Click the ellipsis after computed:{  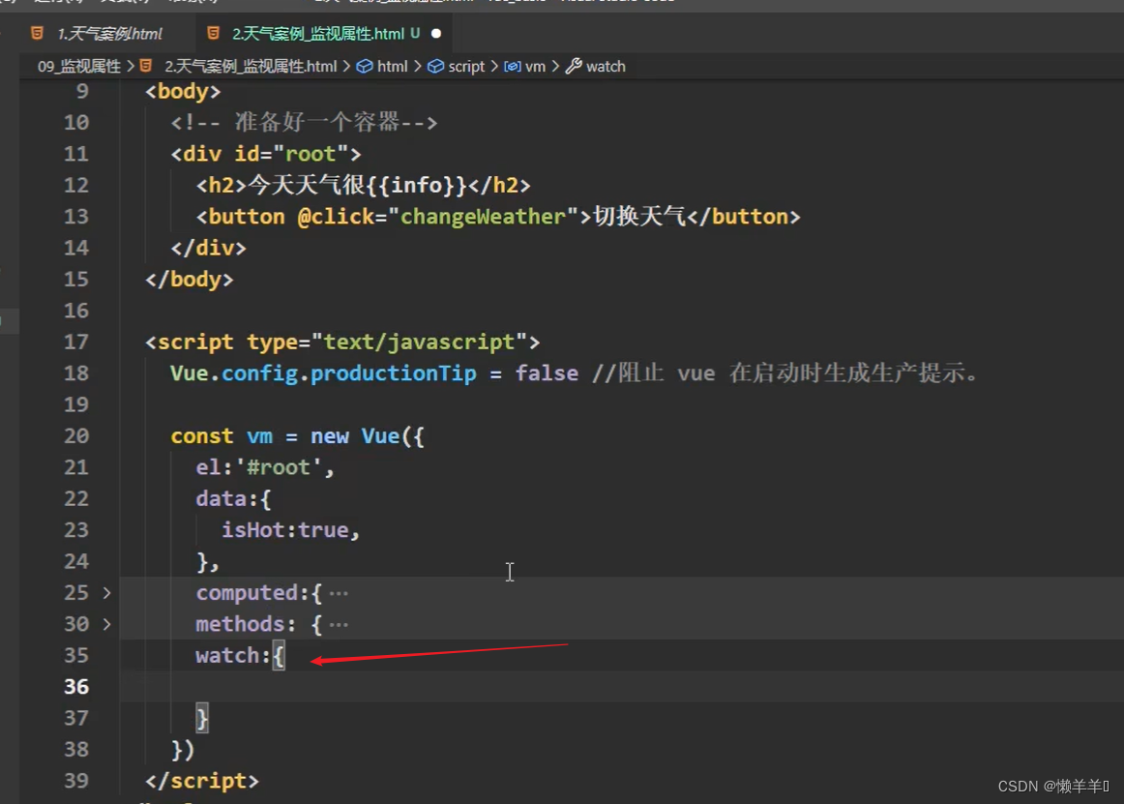pos(339,593)
